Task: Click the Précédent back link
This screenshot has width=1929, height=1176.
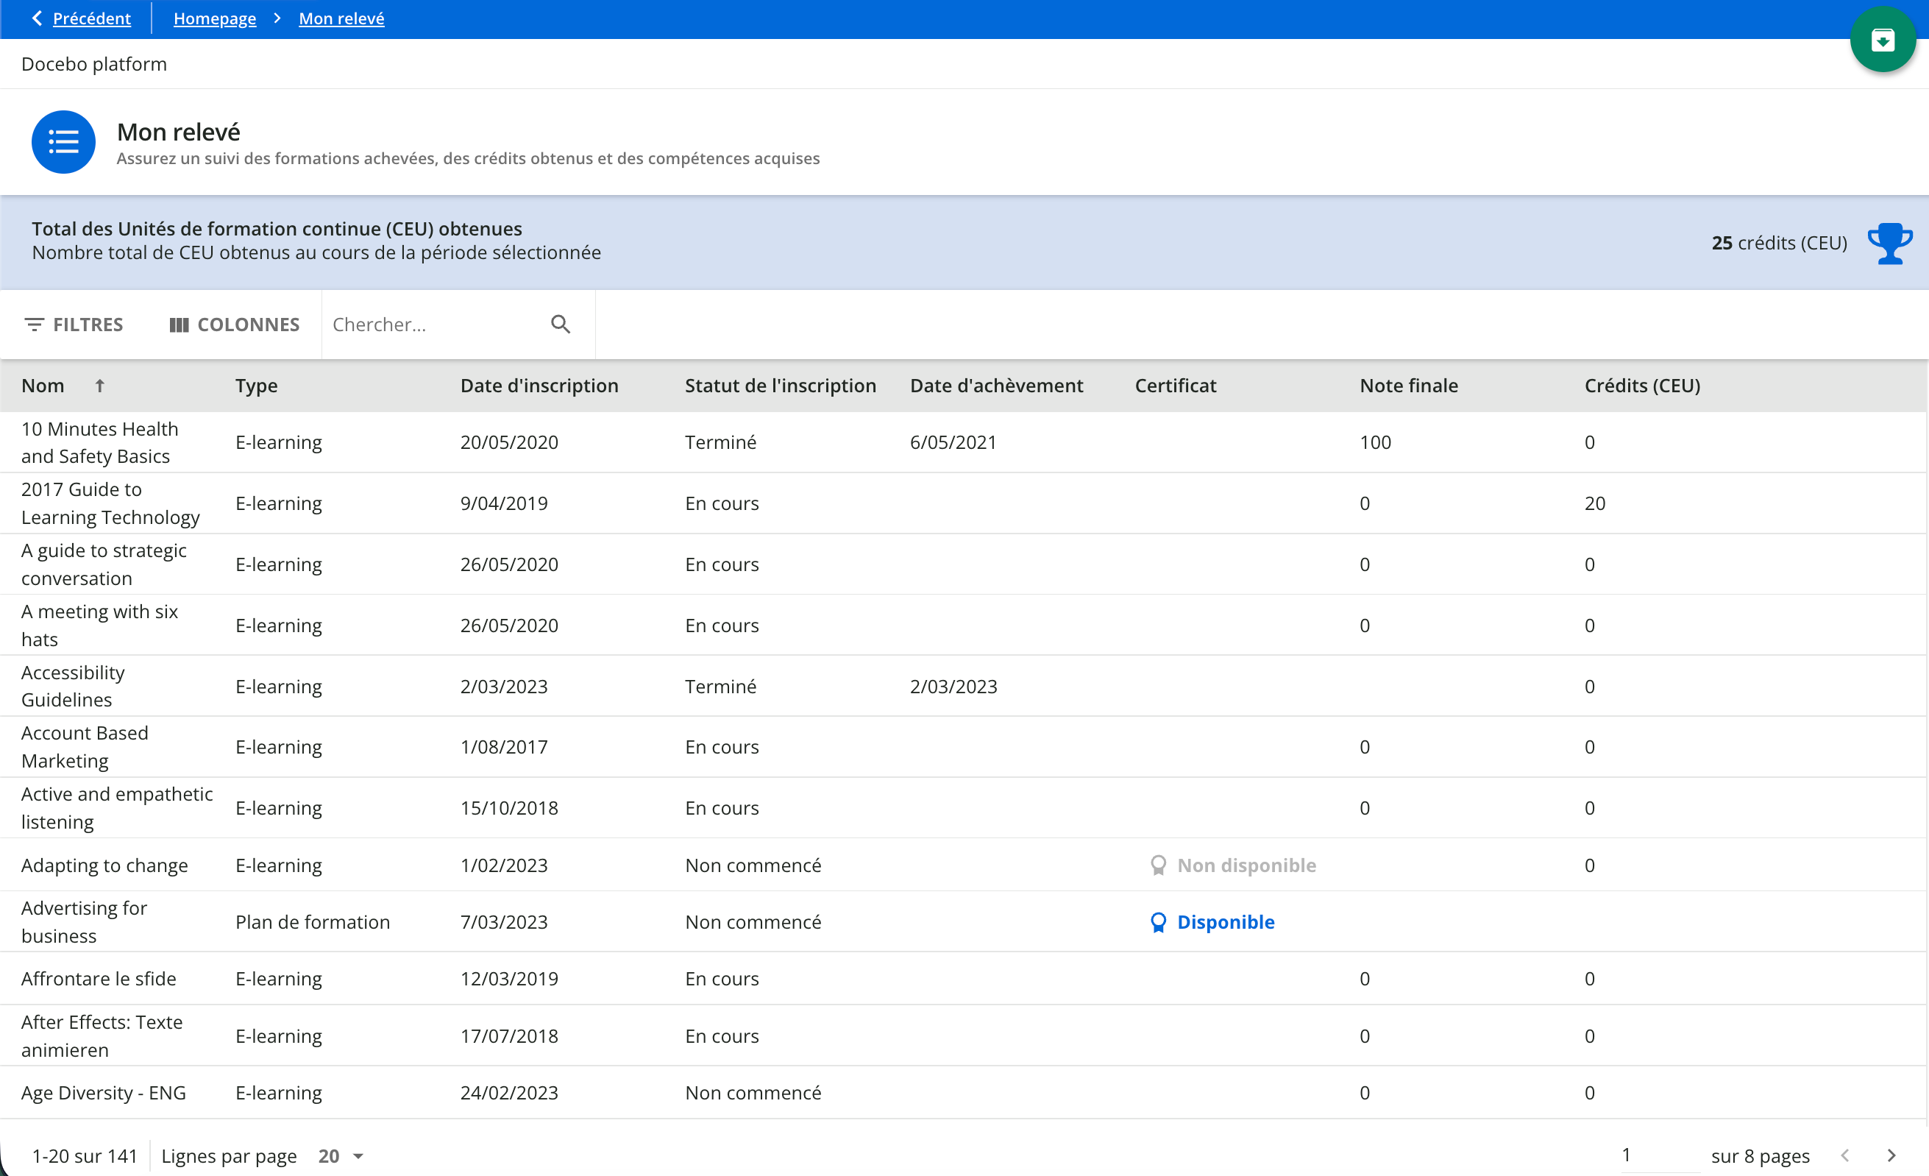Action: pyautogui.click(x=92, y=18)
